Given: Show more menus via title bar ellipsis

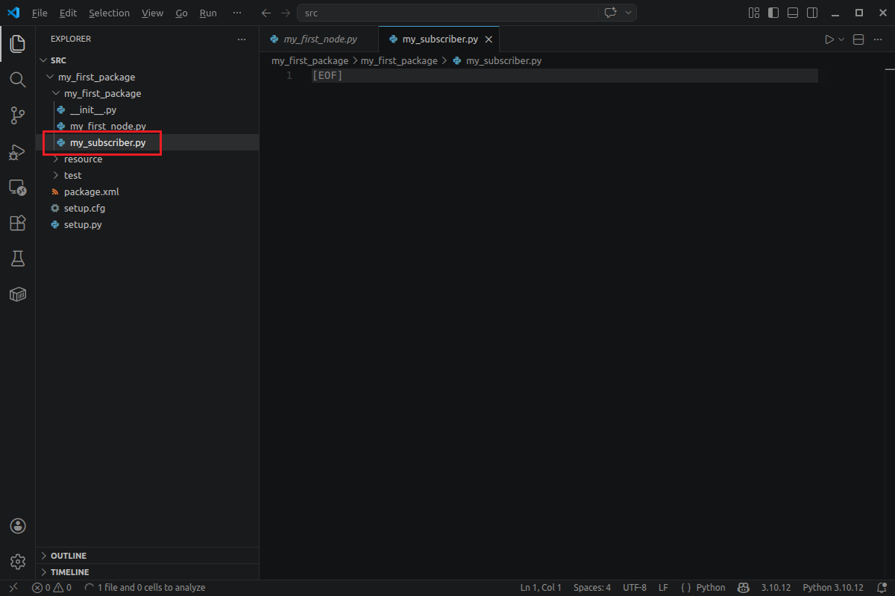Looking at the screenshot, I should click(237, 13).
